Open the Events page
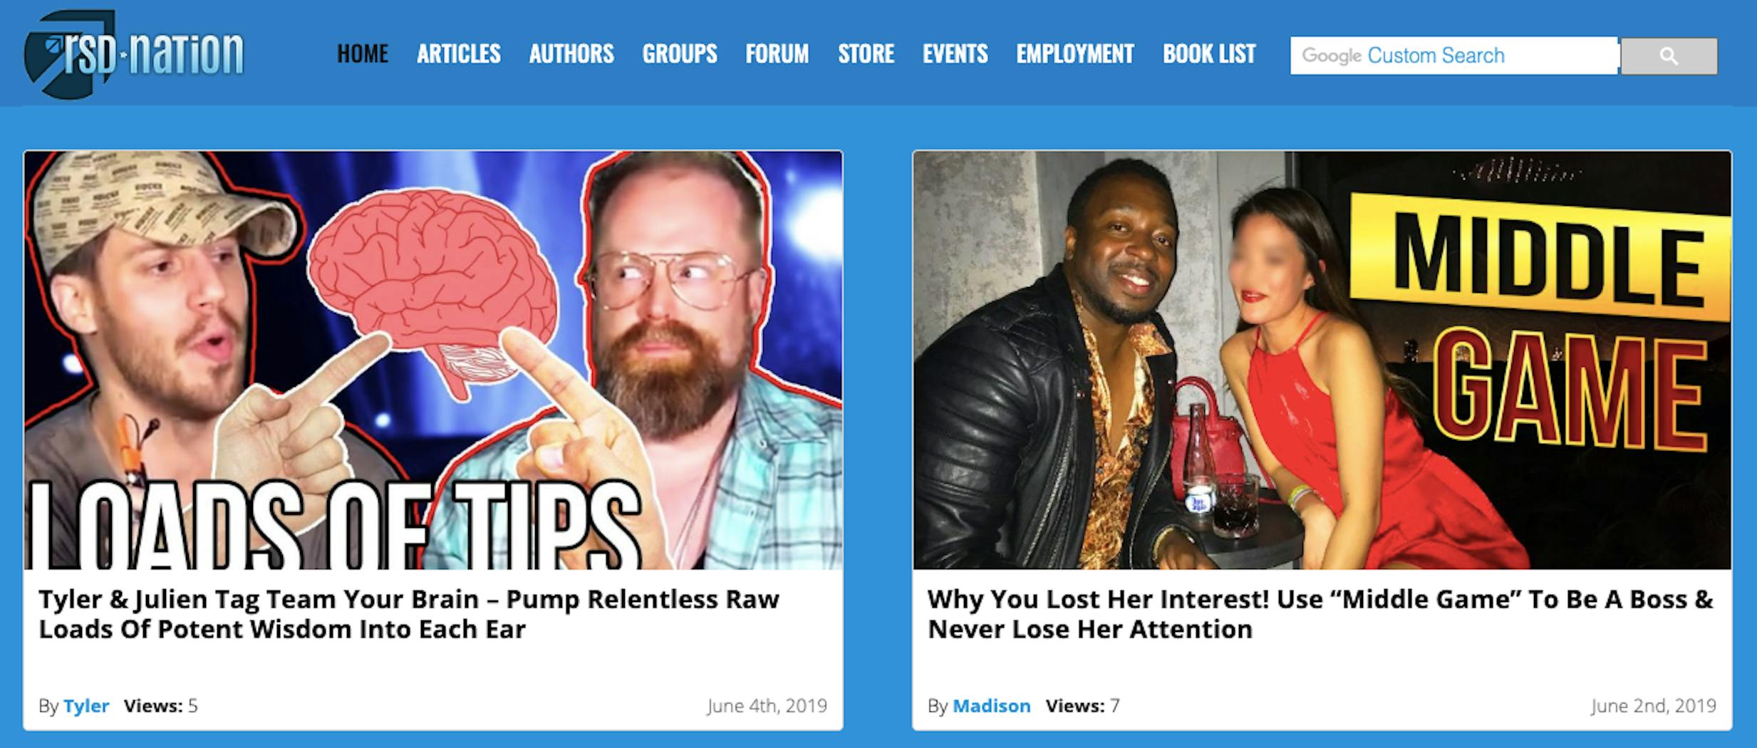The width and height of the screenshot is (1757, 748). pyautogui.click(x=955, y=54)
